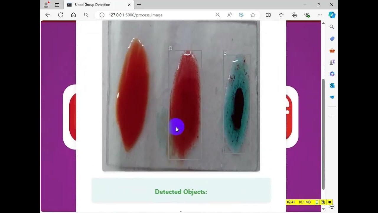Image resolution: width=378 pixels, height=213 pixels.
Task: Stop the screen recording
Action: click(x=330, y=202)
